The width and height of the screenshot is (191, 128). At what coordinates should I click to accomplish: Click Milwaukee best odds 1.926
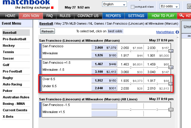(104, 55)
